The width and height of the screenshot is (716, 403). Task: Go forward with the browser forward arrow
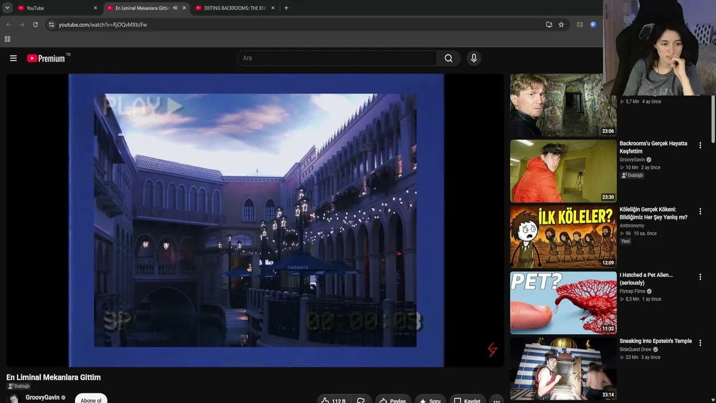click(x=22, y=25)
